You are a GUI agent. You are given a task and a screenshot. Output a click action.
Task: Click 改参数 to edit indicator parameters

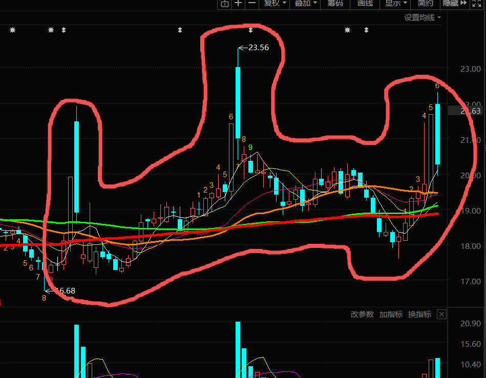pyautogui.click(x=363, y=314)
